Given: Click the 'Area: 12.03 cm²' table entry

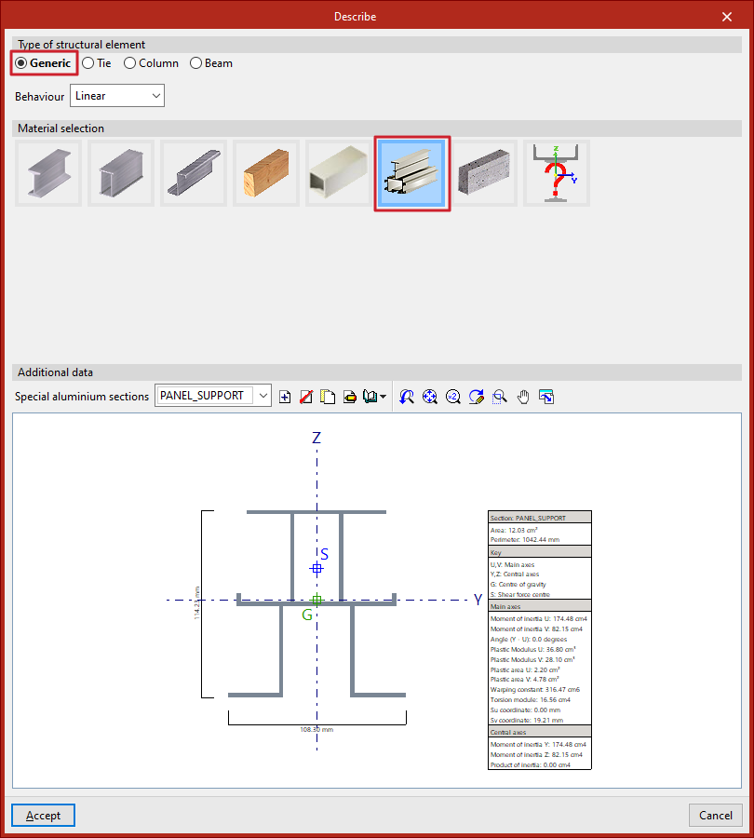Looking at the screenshot, I should 514,530.
